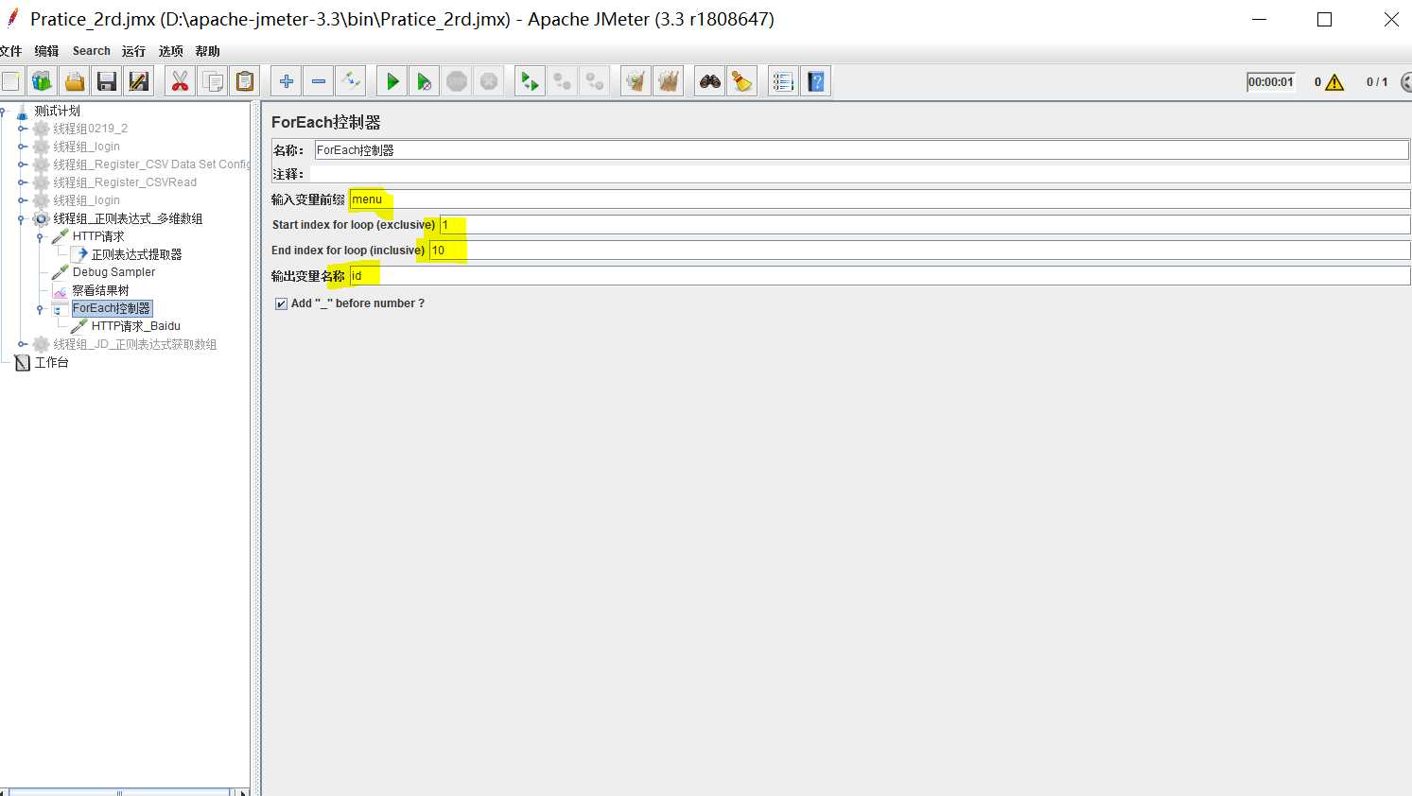This screenshot has width=1412, height=796.
Task: Select 察看结果树 in the tree
Action: pyautogui.click(x=100, y=290)
